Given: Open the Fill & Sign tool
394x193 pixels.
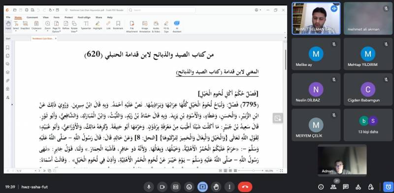Looking at the screenshot, I should coord(166,27).
